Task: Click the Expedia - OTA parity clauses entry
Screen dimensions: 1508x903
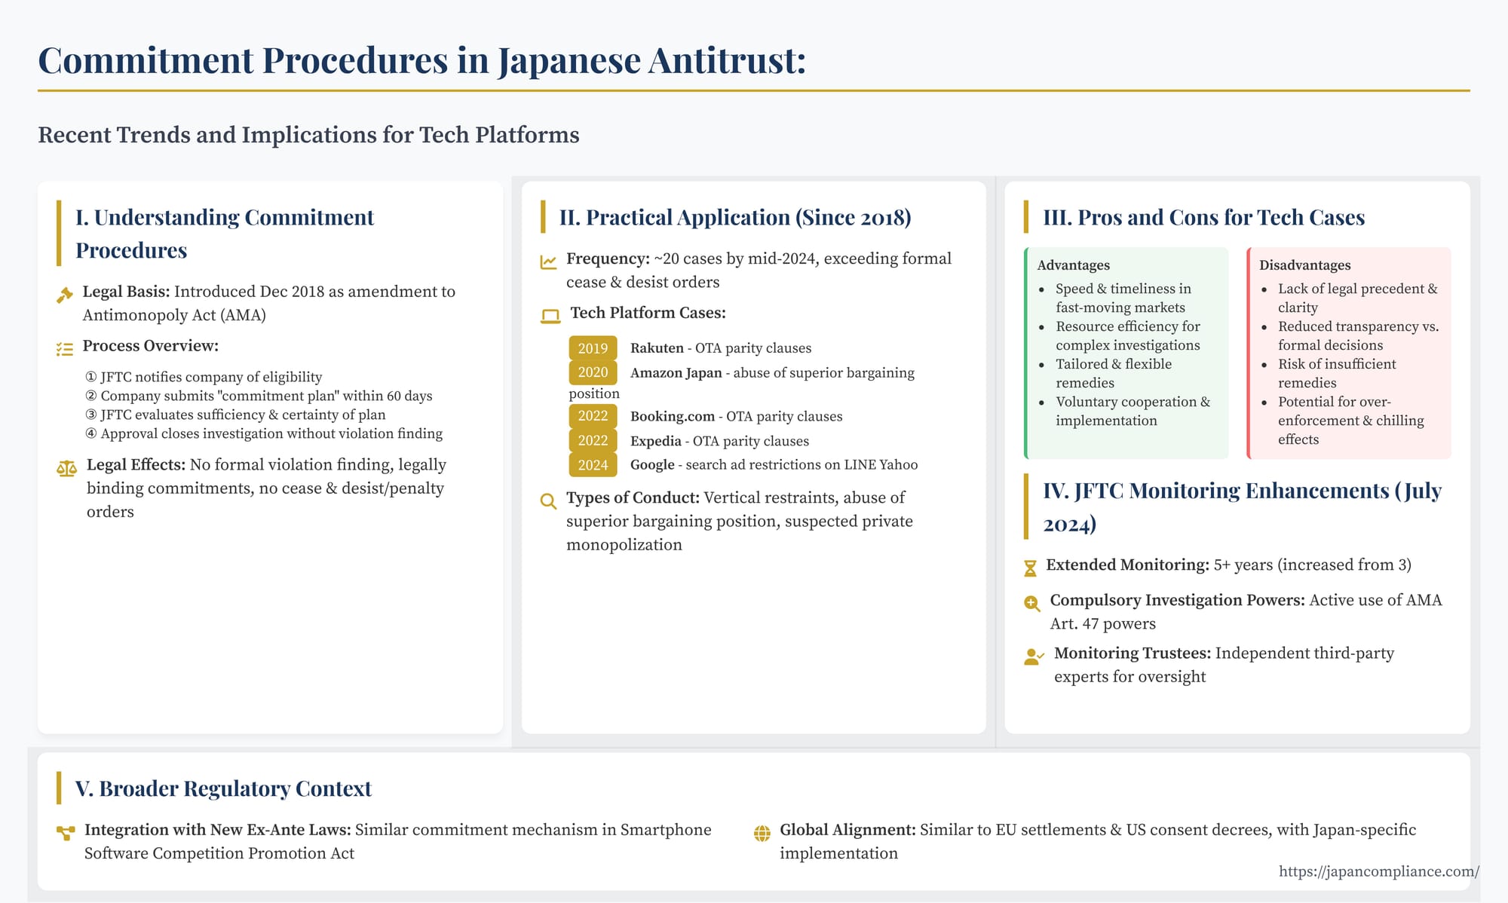Action: (719, 441)
